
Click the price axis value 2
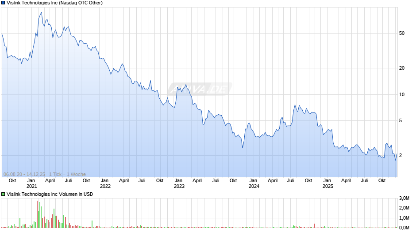click(x=401, y=156)
